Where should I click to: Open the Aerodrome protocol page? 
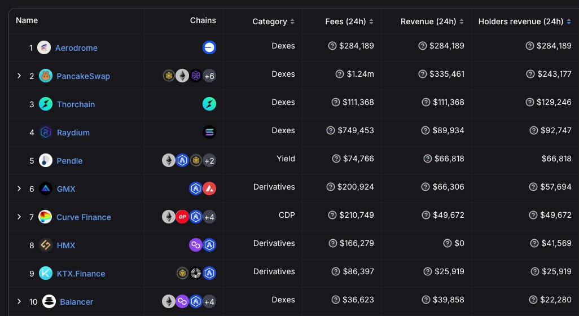point(76,47)
